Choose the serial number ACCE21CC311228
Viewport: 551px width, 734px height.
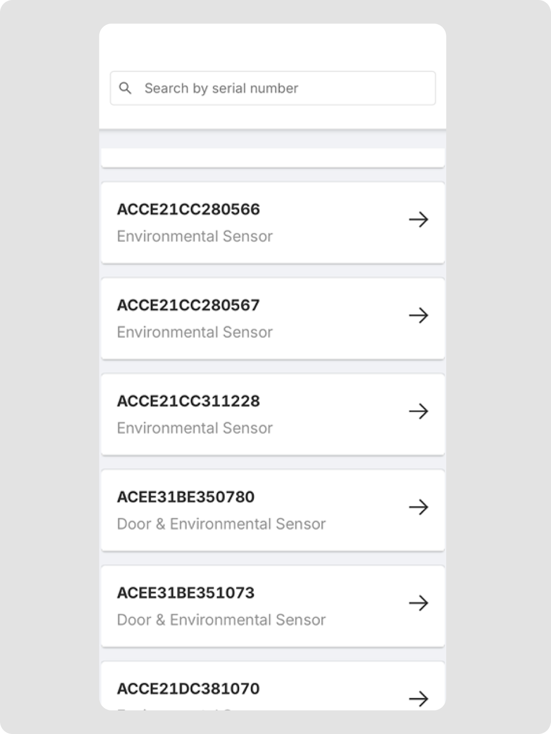[188, 401]
